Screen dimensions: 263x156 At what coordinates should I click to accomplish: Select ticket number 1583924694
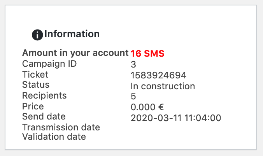point(158,75)
